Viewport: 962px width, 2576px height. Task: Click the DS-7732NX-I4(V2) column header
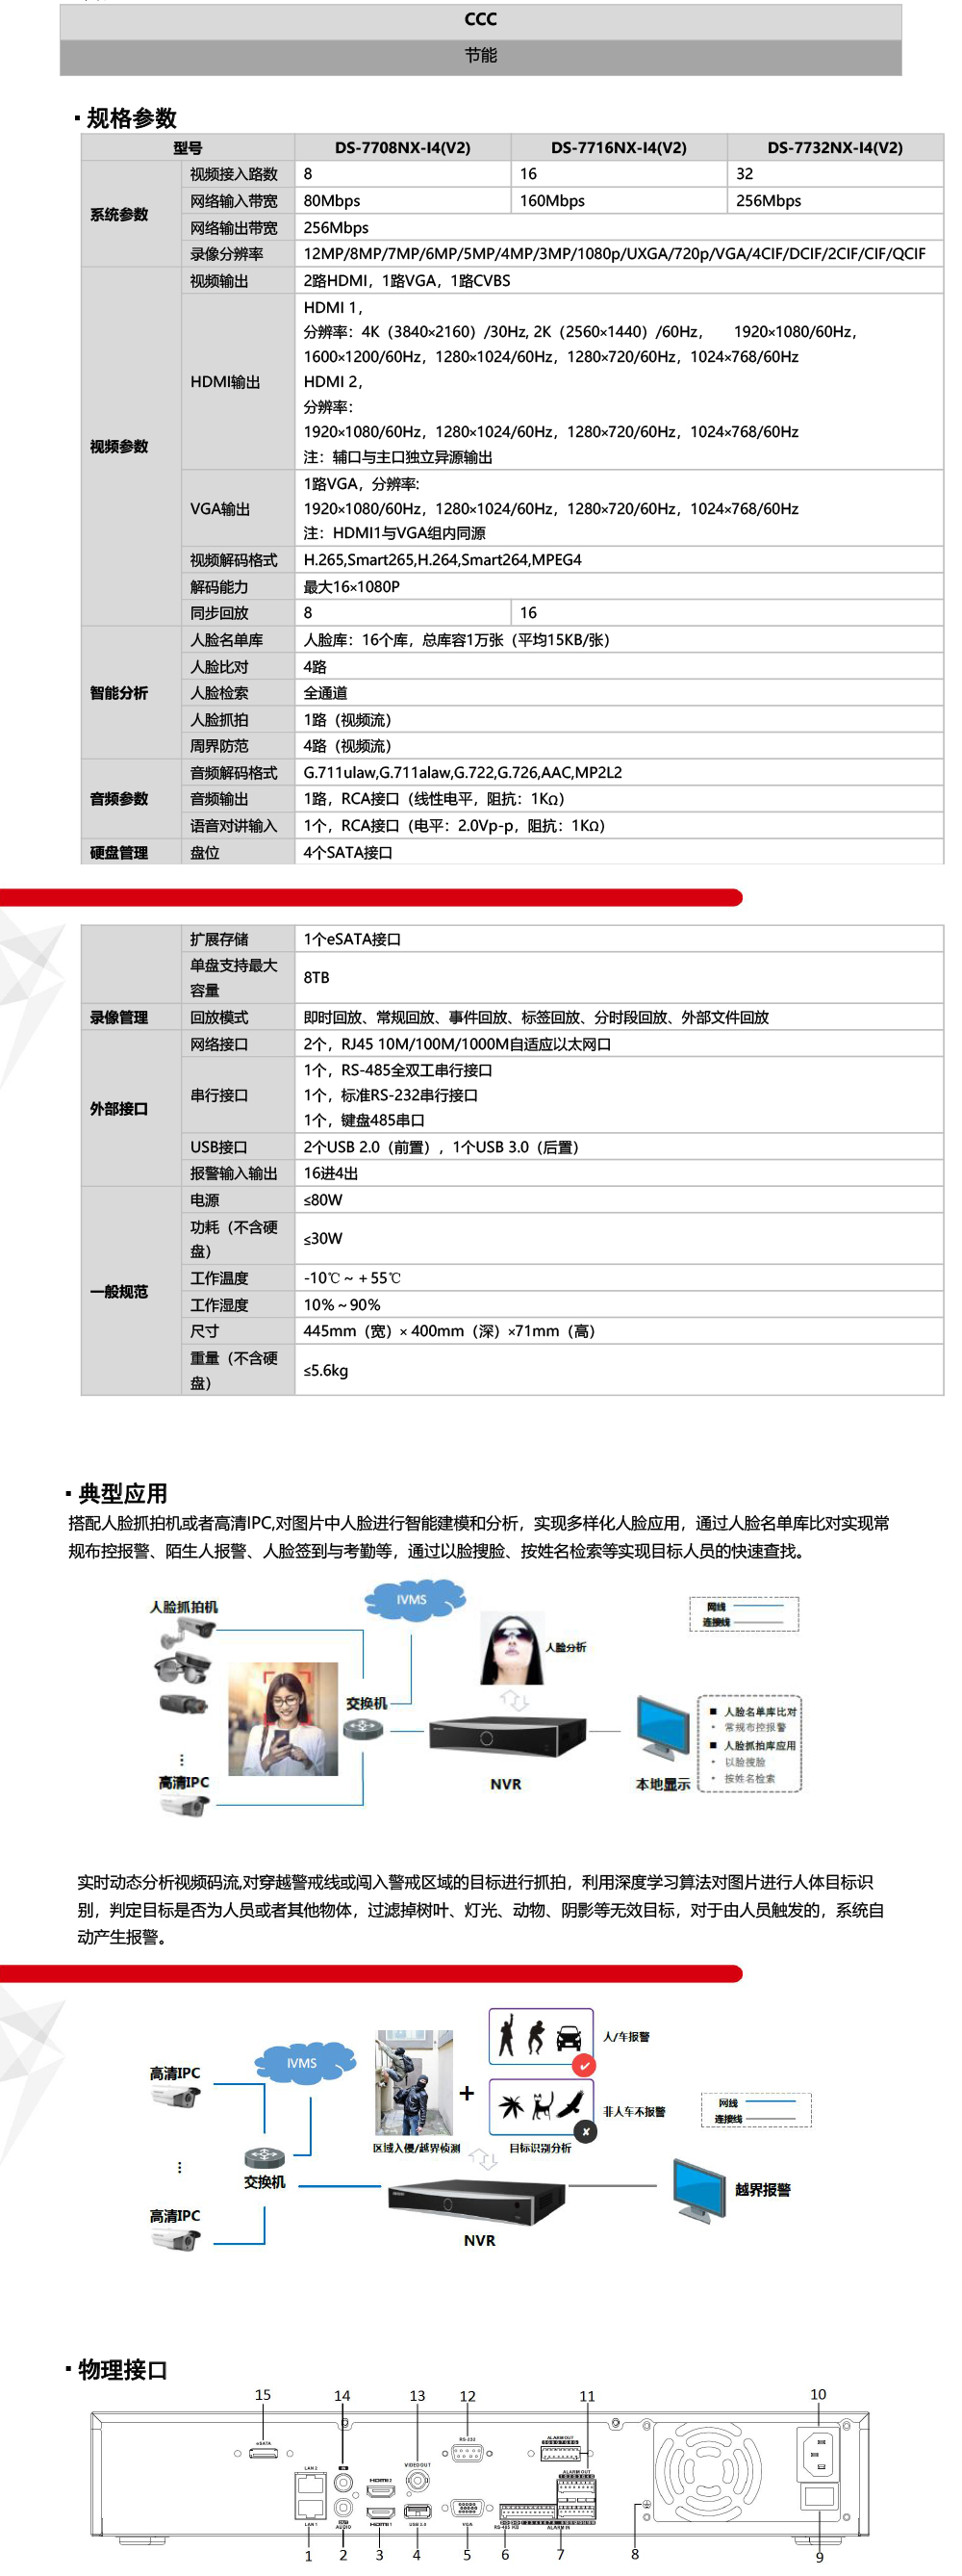point(835,148)
